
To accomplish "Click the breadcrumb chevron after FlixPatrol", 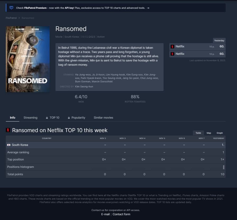I will [x=19, y=18].
